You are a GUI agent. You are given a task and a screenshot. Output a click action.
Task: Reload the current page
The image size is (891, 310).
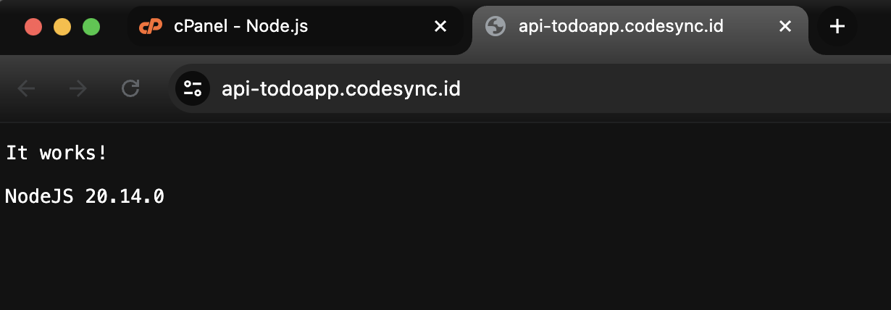[x=130, y=89]
